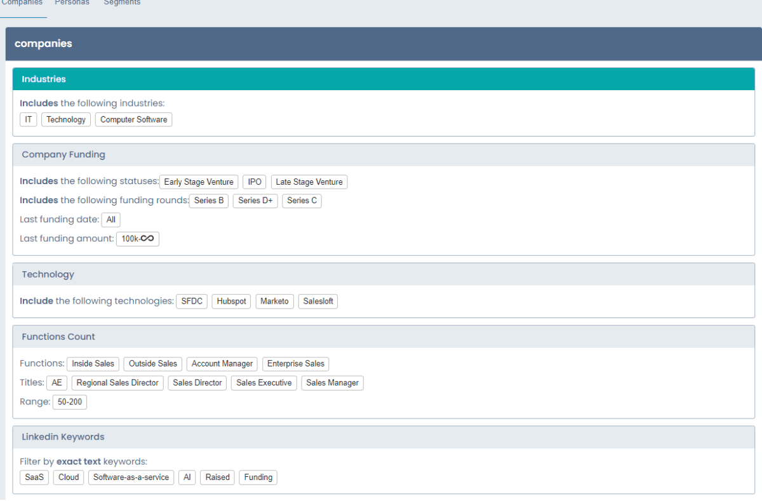Click the Series D+ funding round tag

(x=255, y=201)
